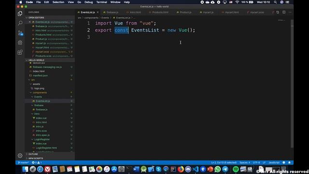
Task: Split the editor to the right
Action: pos(284,12)
